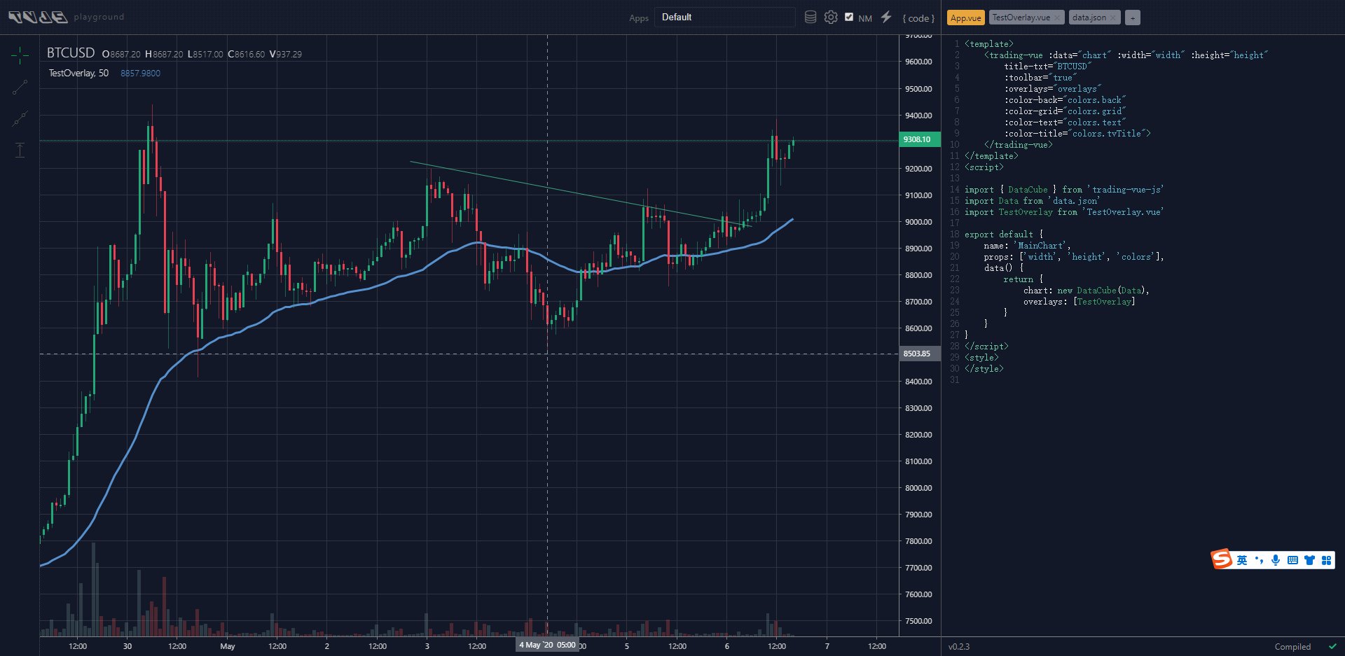Click the green trend line on chart
1345x656 pixels.
[x=581, y=194]
